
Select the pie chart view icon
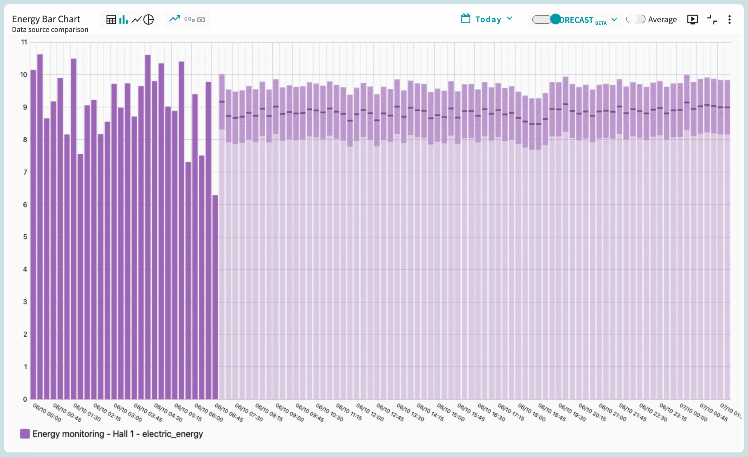[148, 20]
